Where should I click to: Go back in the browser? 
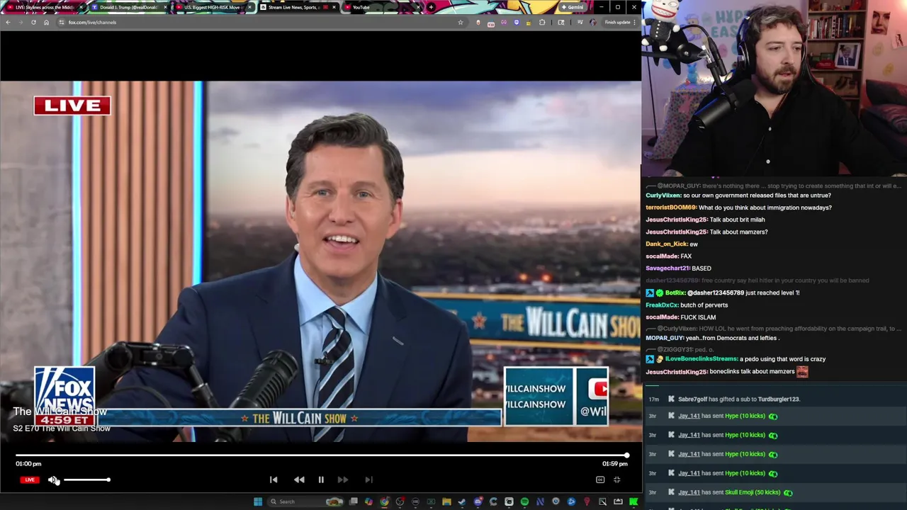pos(9,22)
